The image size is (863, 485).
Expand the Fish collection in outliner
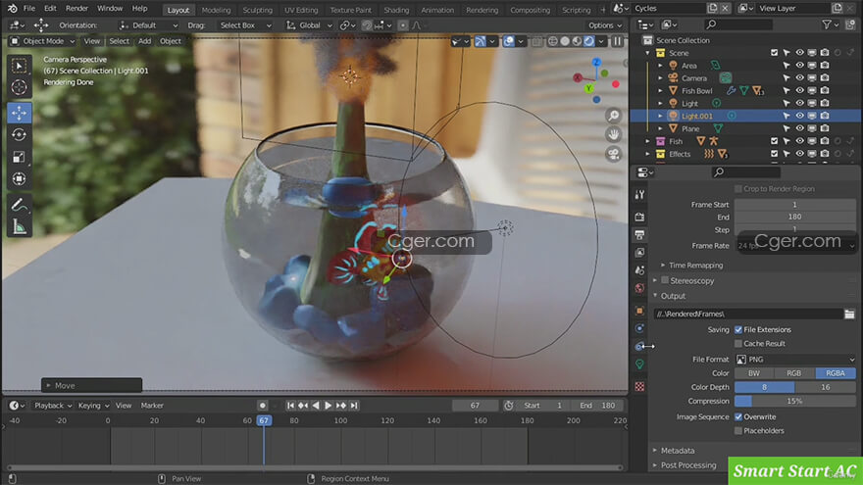click(x=648, y=141)
